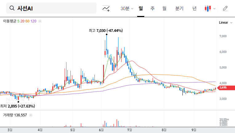The height and width of the screenshot is (133, 235).
Task: Click the search magnifier icon
Action: (12, 8)
